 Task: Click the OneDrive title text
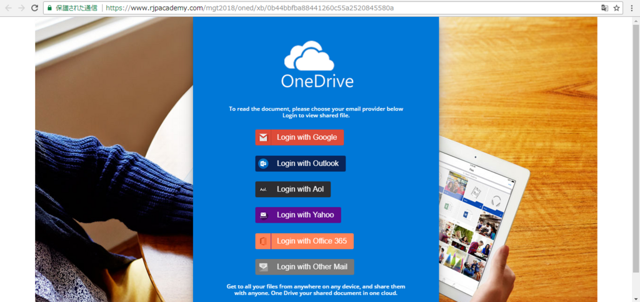pos(317,82)
